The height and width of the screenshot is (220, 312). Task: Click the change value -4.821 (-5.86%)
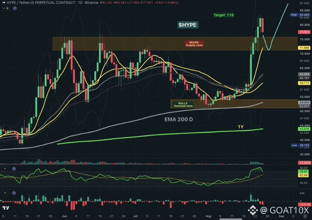(x=166, y=3)
